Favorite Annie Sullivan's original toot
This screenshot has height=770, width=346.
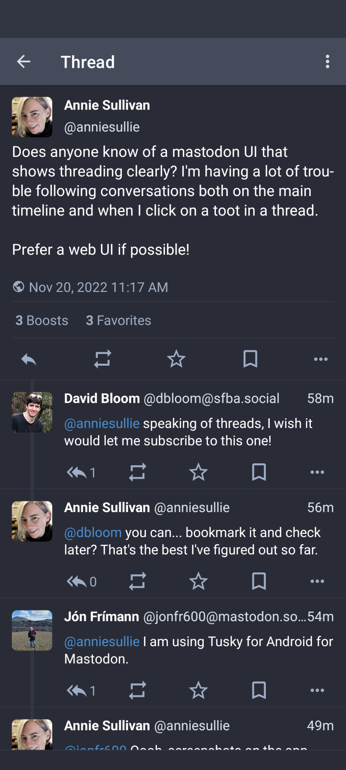176,359
